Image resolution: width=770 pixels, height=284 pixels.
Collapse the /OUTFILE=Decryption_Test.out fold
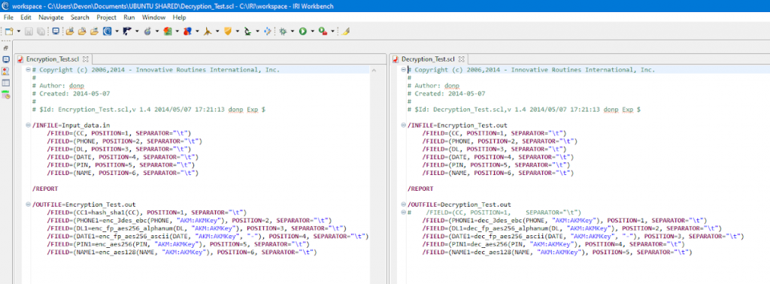tap(404, 204)
